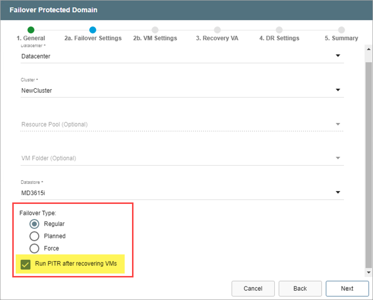Uncheck Run PITR after recovering VMs
Image resolution: width=373 pixels, height=300 pixels.
[25, 264]
